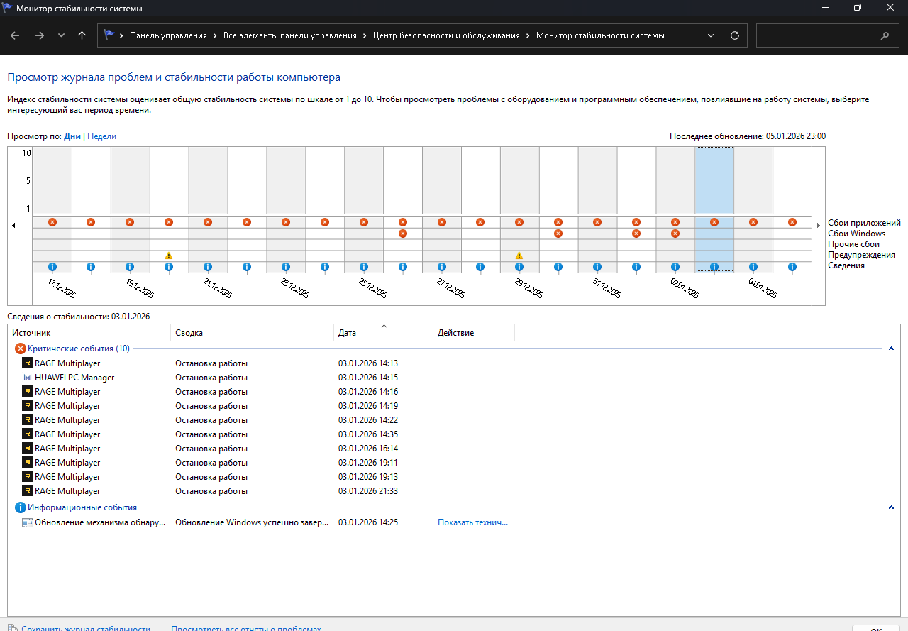This screenshot has height=631, width=908.
Task: Open the 'Все элементы панели управления' breadcrumb
Action: [x=290, y=35]
